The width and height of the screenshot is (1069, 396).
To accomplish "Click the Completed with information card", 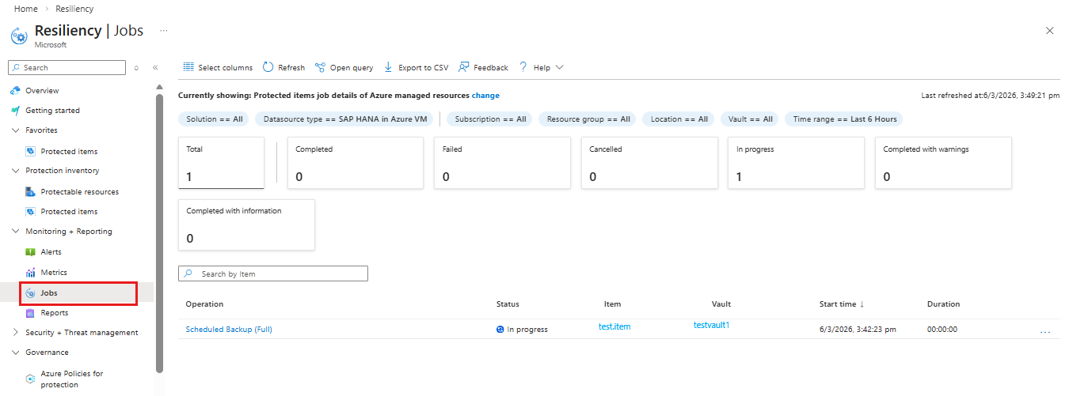I will (x=246, y=224).
